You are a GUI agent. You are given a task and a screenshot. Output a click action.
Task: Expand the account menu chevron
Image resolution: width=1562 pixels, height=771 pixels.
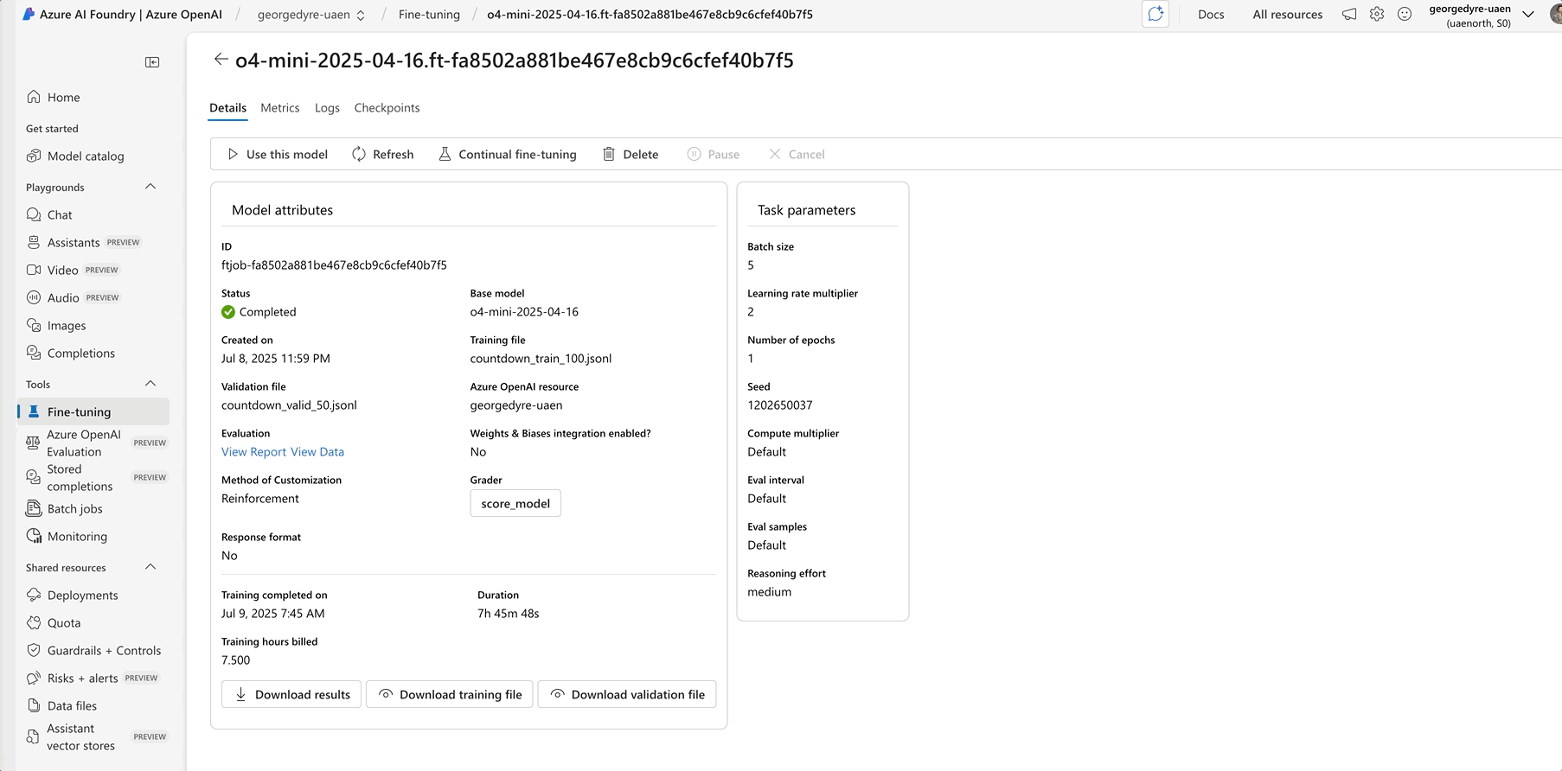point(1528,14)
